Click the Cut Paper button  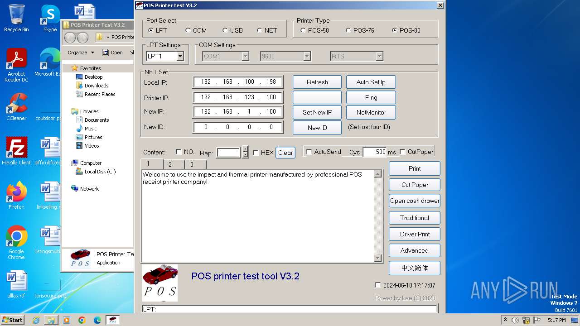415,185
